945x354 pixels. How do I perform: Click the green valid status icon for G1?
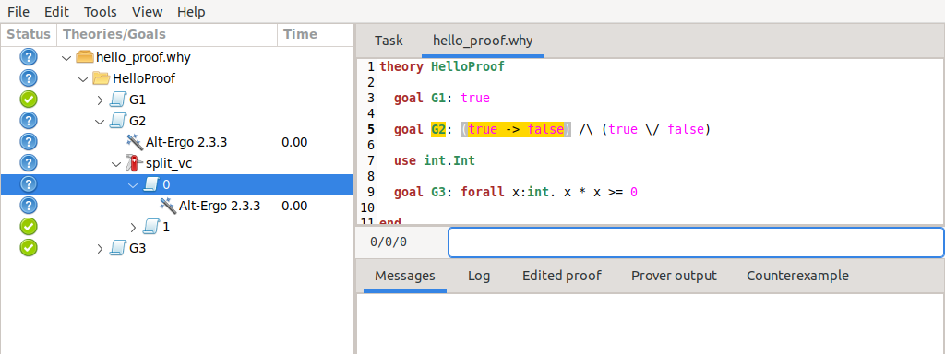pyautogui.click(x=29, y=100)
